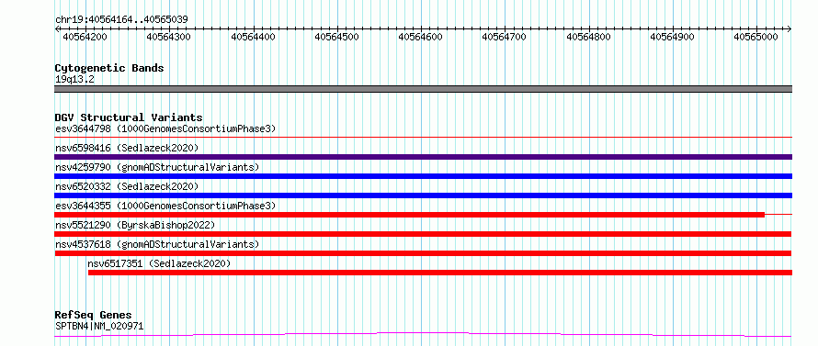
Task: Click the esv3644798 thin red variant line
Action: click(x=423, y=138)
